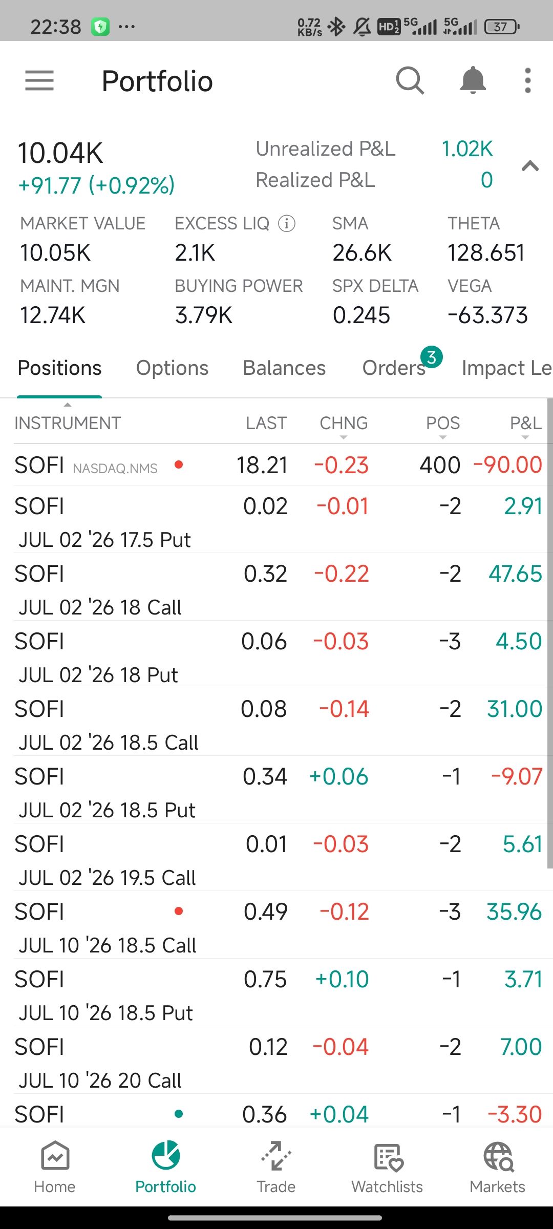Image resolution: width=553 pixels, height=1229 pixels.
Task: Open CHNG column dropdown arrow
Action: point(344,437)
